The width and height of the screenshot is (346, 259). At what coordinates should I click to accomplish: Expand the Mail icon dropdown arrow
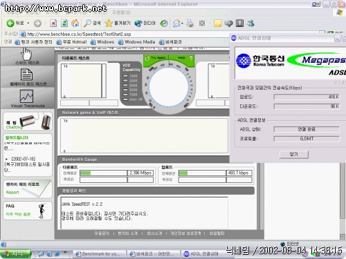click(x=182, y=23)
